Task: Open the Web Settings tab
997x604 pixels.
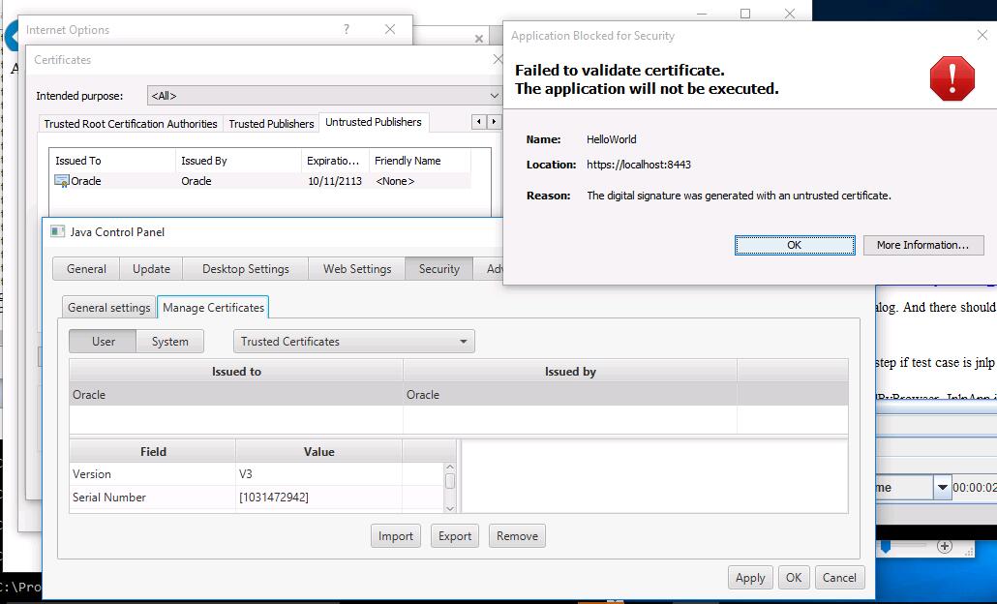Action: tap(357, 269)
